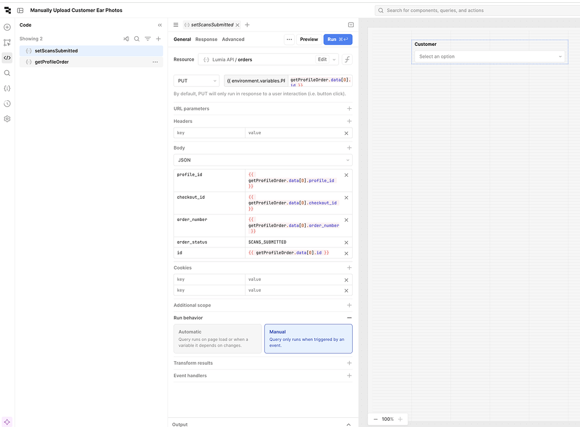Switch to the Response tab
Image resolution: width=580 pixels, height=427 pixels.
[x=206, y=40]
